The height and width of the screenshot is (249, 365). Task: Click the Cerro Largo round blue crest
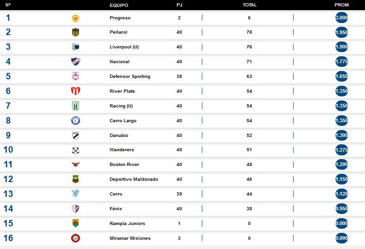tap(76, 121)
